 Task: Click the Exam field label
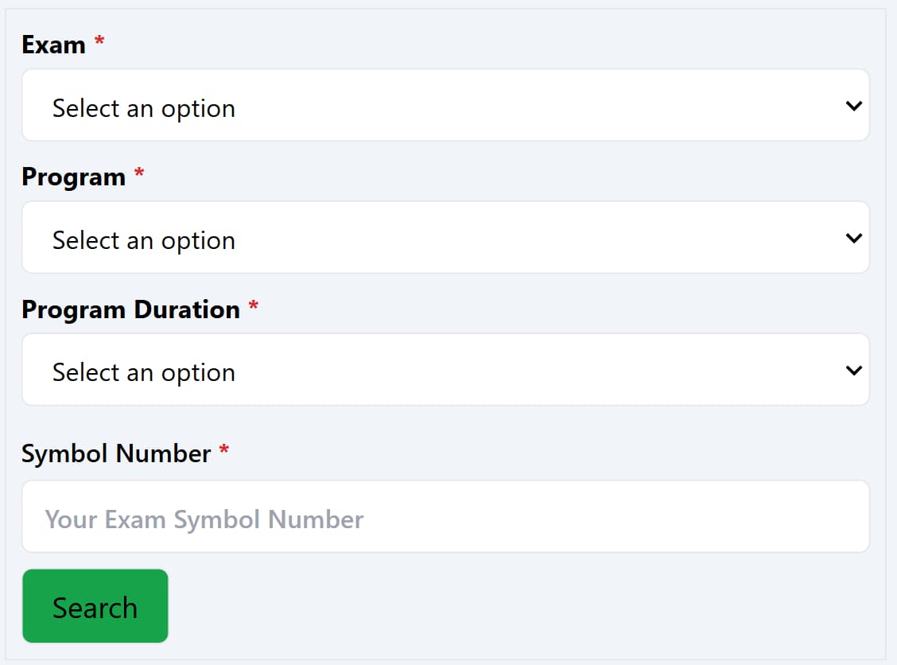coord(53,45)
